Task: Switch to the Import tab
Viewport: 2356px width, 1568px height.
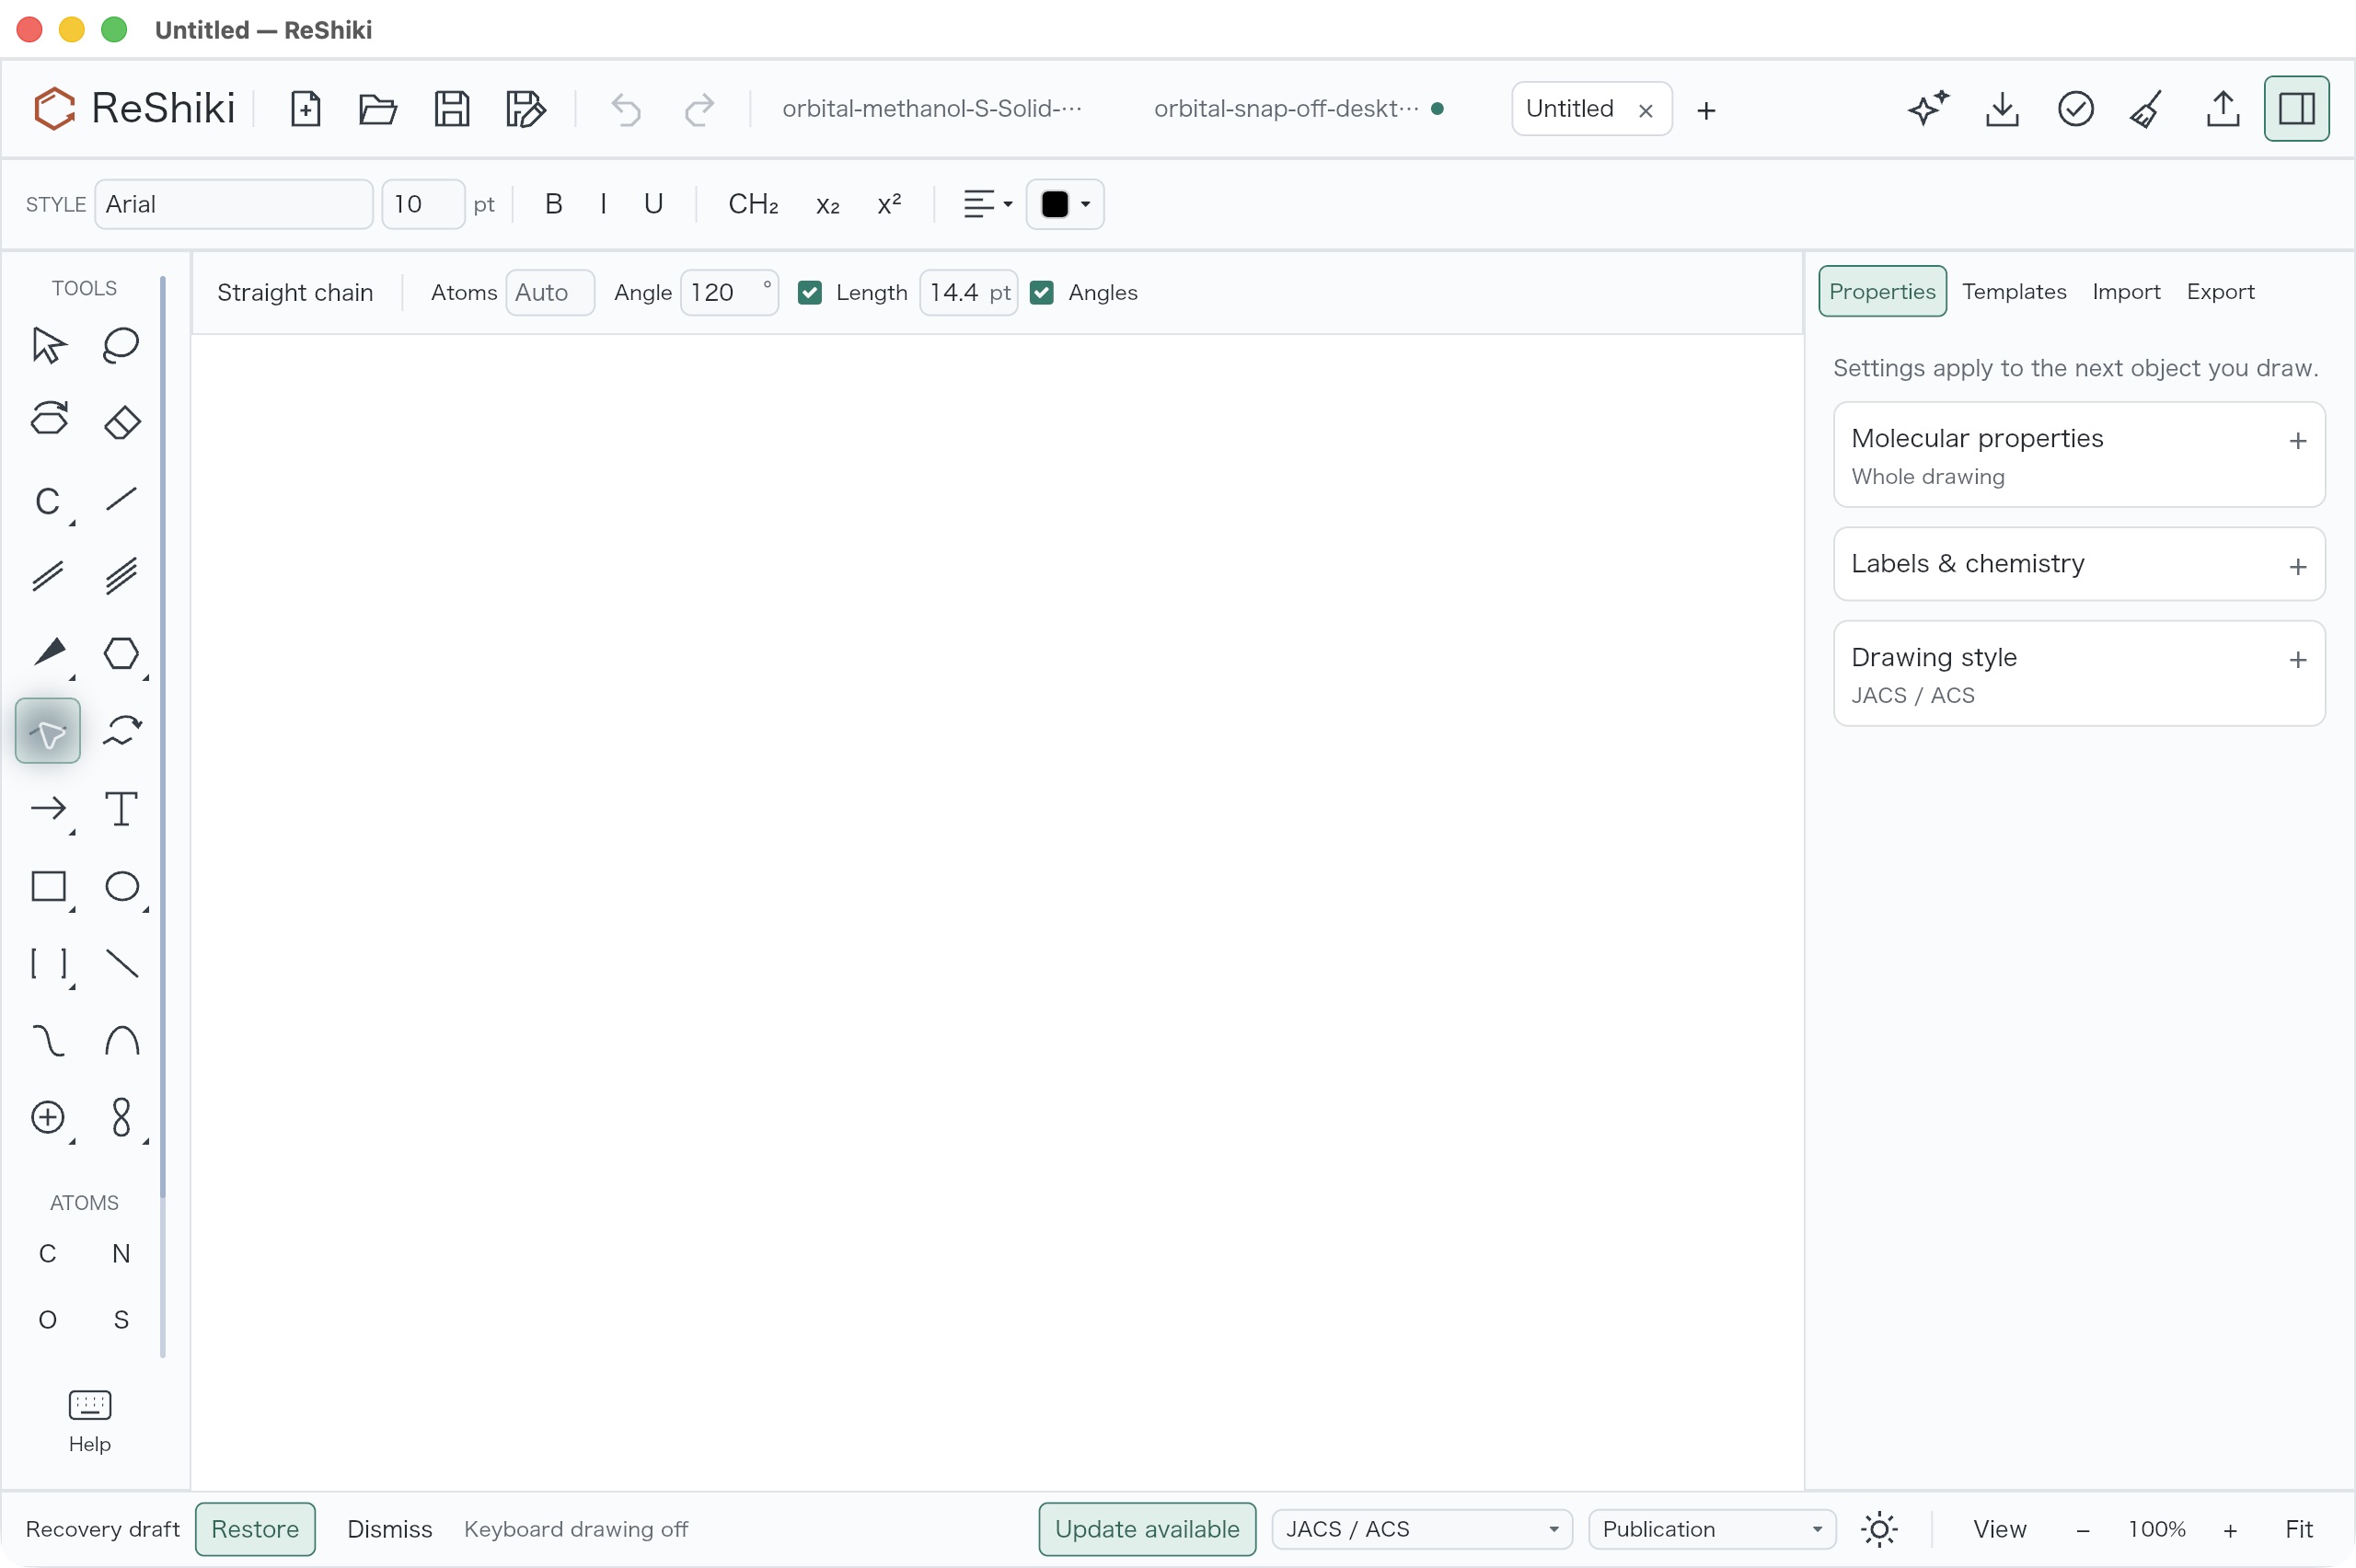Action: pos(2126,291)
